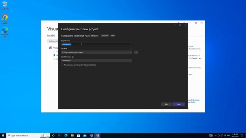This screenshot has width=246, height=138.
Task: Open the Recycle Bin desktop icon
Action: click(5, 5)
